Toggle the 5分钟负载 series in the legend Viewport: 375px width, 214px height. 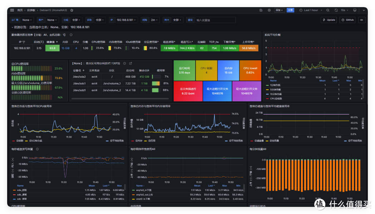click(275, 90)
